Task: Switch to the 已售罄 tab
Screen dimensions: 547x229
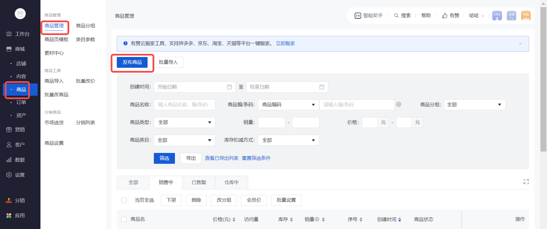Action: 199,183
